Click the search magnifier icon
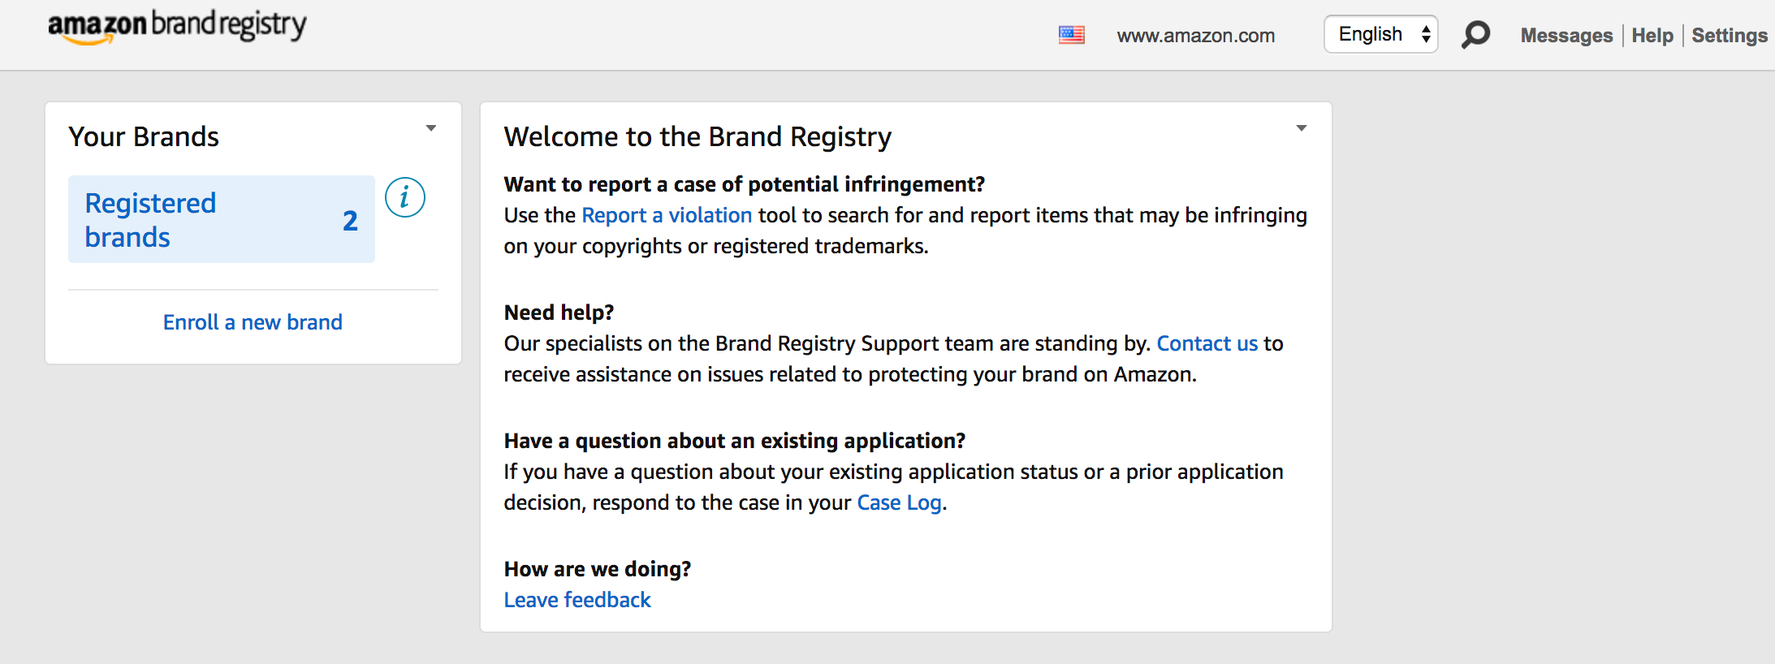The width and height of the screenshot is (1775, 664). coord(1475,35)
